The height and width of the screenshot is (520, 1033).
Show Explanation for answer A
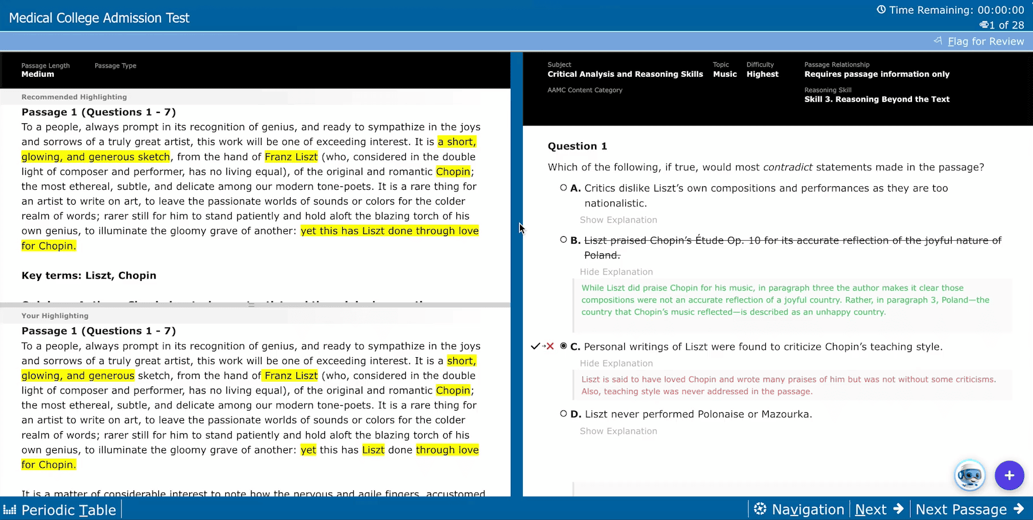coord(618,220)
